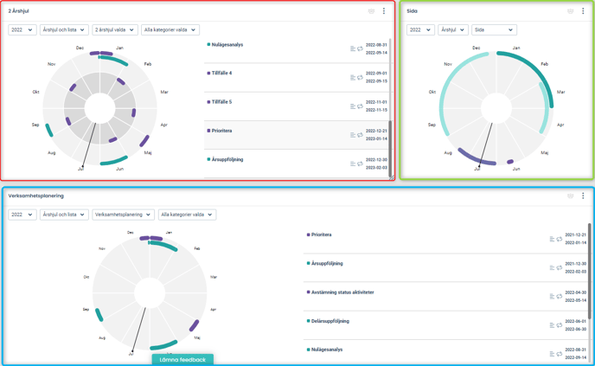Open the three-dot menu in 2 Årshjul panel
The image size is (595, 366).
(384, 11)
